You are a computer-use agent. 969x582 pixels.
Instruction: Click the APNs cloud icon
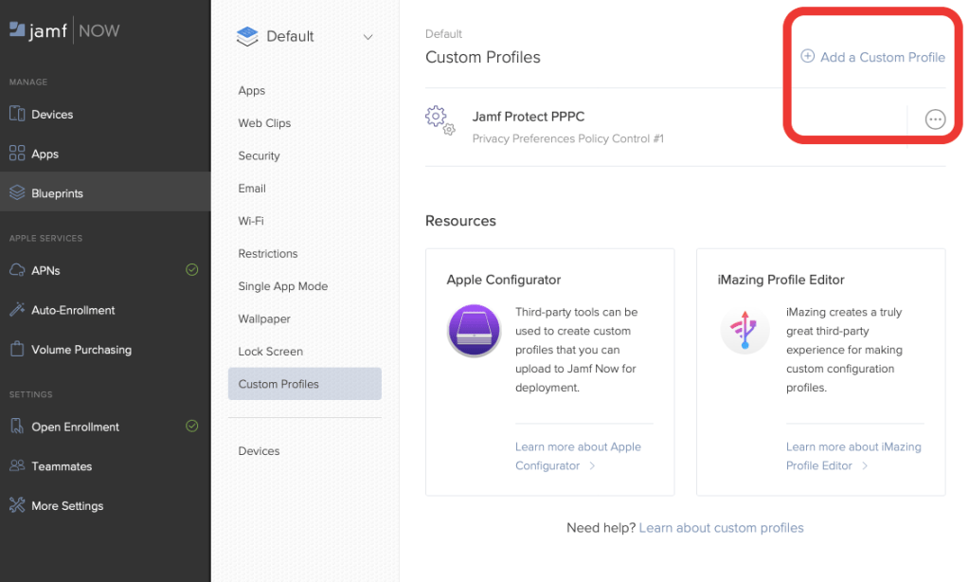coord(16,270)
